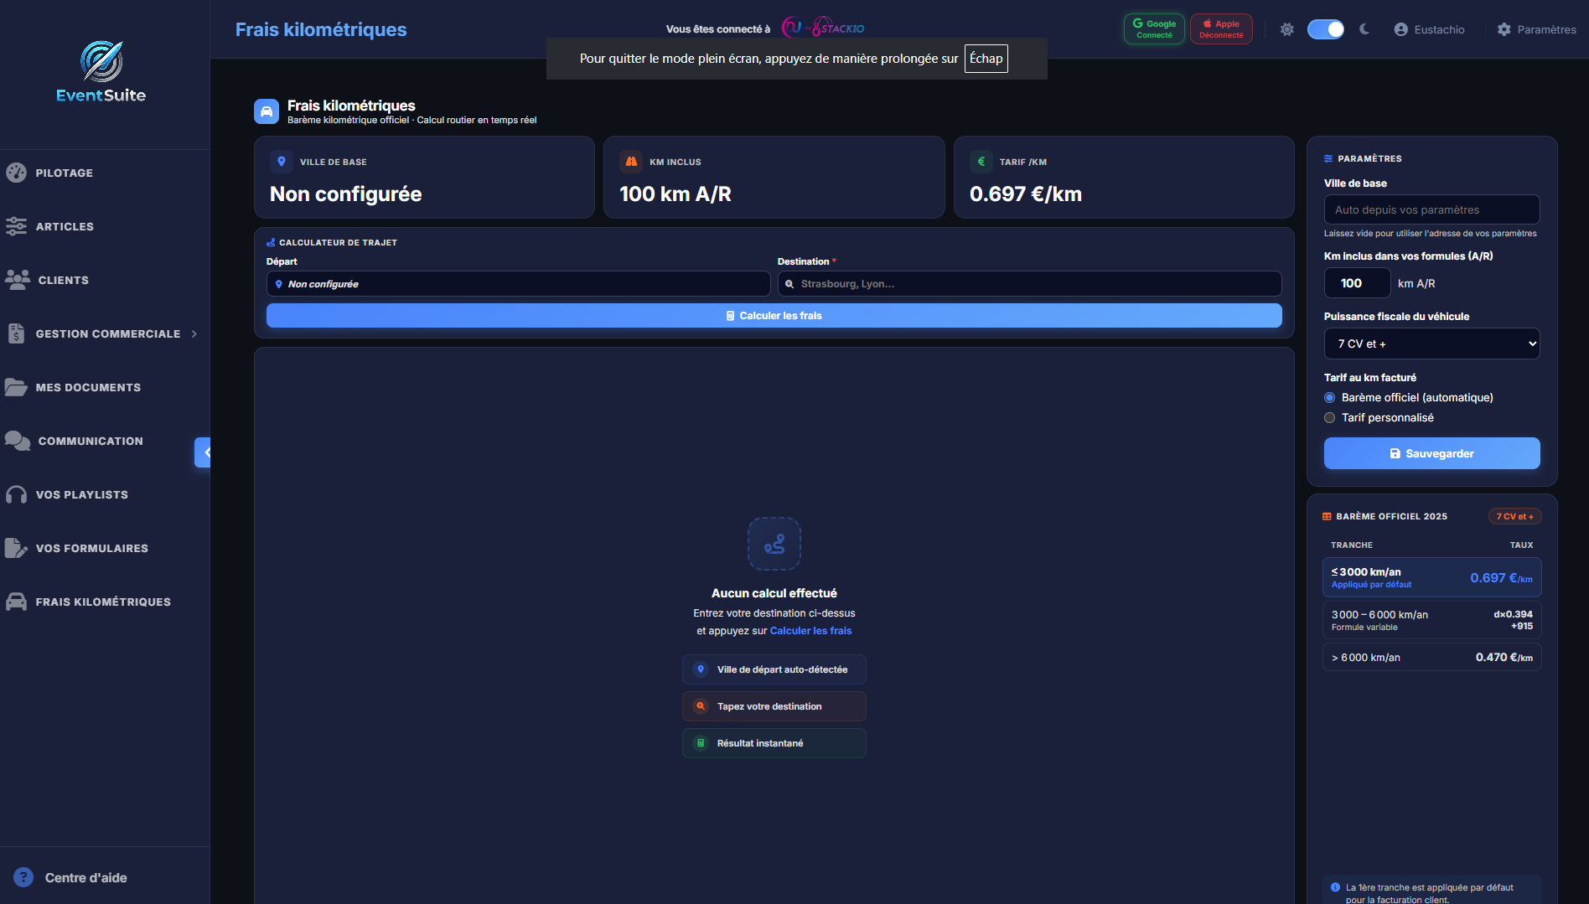Collapse the sidebar with blue arrow tab
This screenshot has height=904, width=1589.
point(203,452)
